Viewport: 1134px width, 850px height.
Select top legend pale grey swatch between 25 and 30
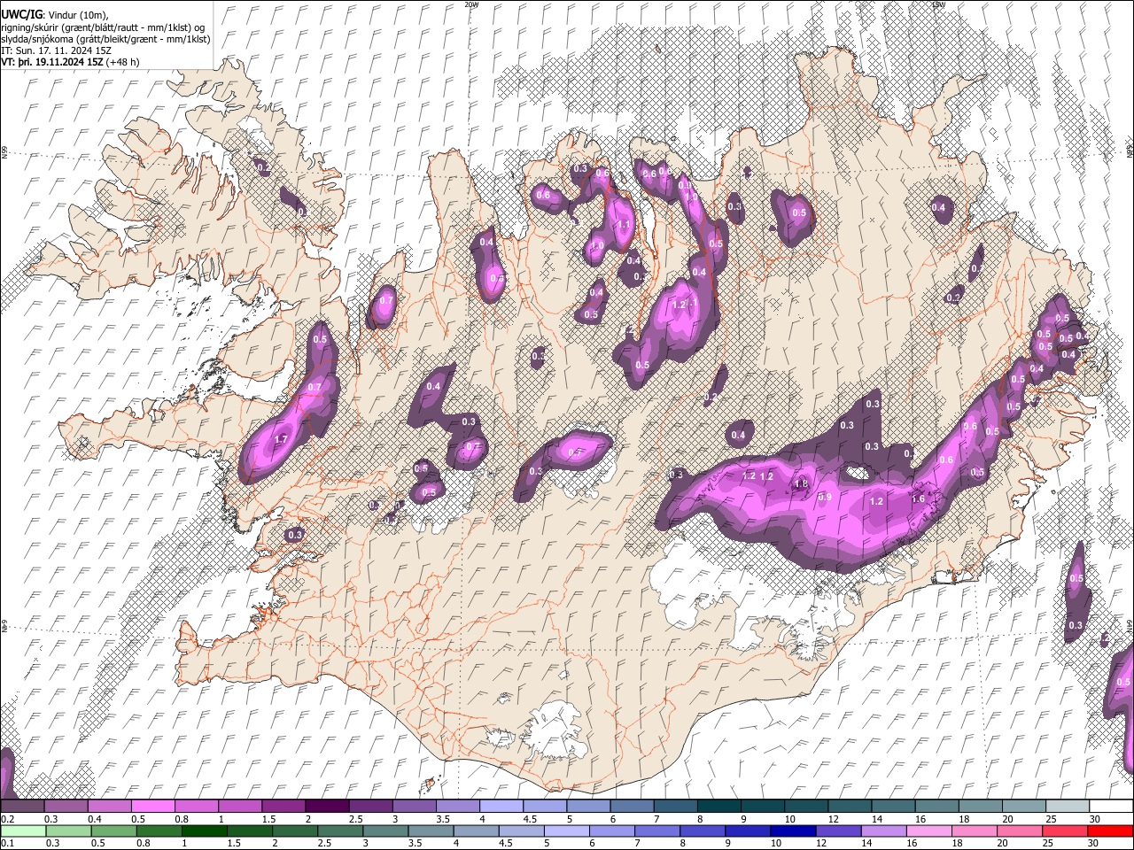pyautogui.click(x=1066, y=806)
